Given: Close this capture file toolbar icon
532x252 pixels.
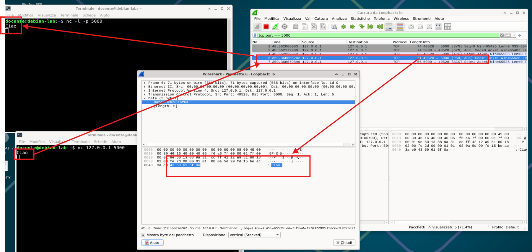Looking at the screenshot, I should point(314,27).
